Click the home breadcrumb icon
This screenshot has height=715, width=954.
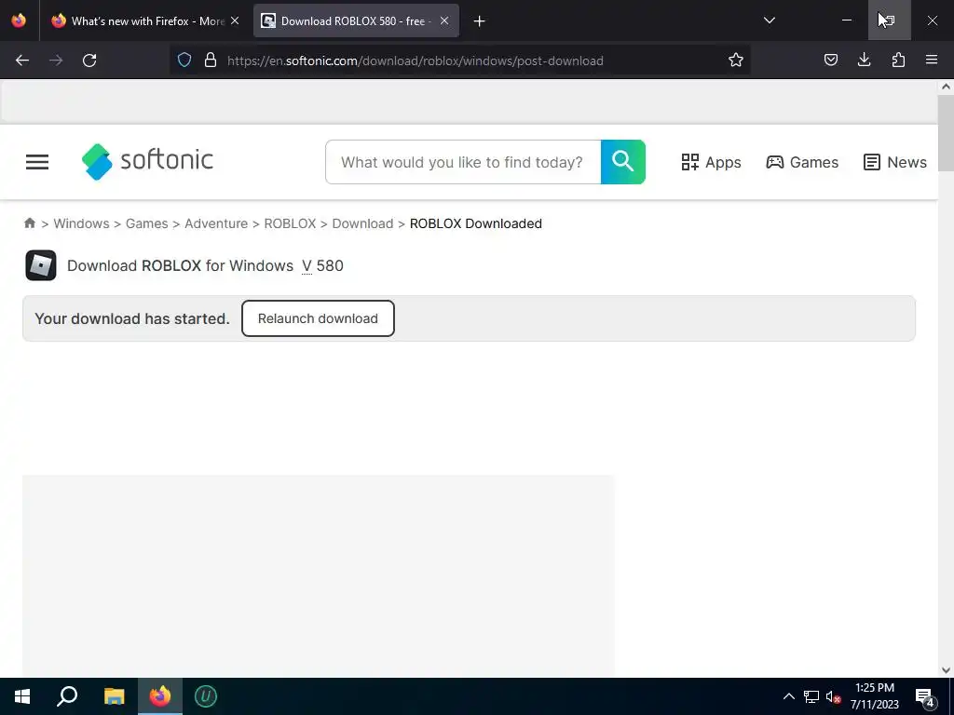[x=29, y=223]
